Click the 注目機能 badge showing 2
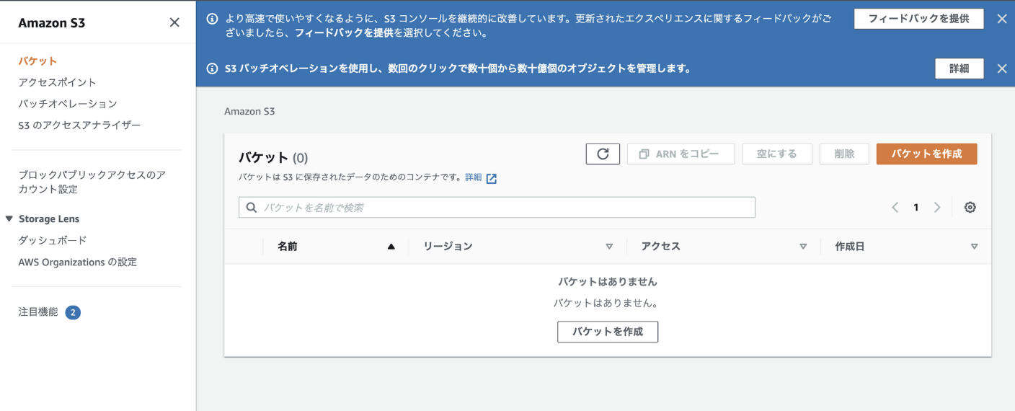1015x411 pixels. tap(73, 312)
